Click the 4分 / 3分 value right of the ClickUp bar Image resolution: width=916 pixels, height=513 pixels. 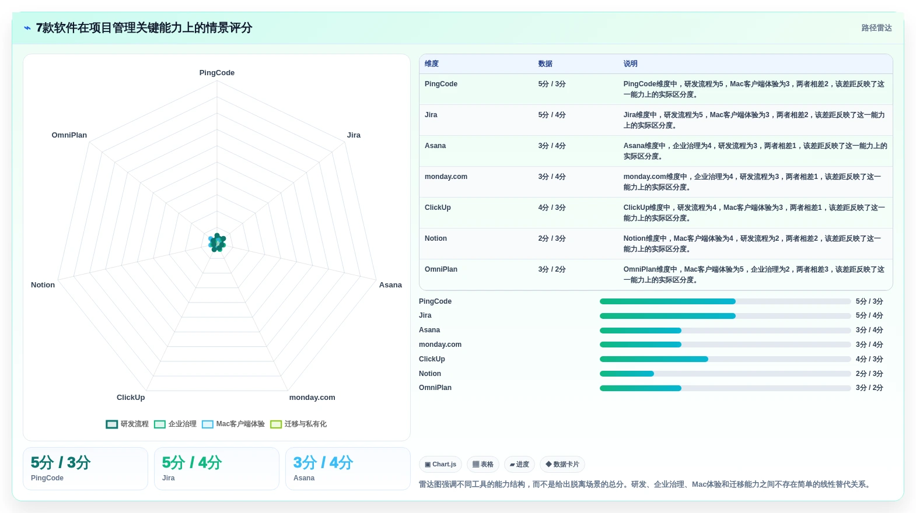pos(869,359)
